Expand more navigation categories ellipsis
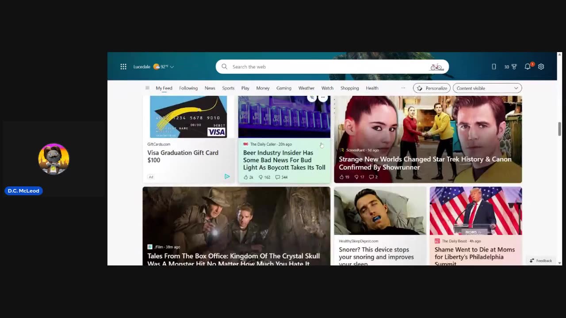Image resolution: width=566 pixels, height=318 pixels. click(x=403, y=88)
